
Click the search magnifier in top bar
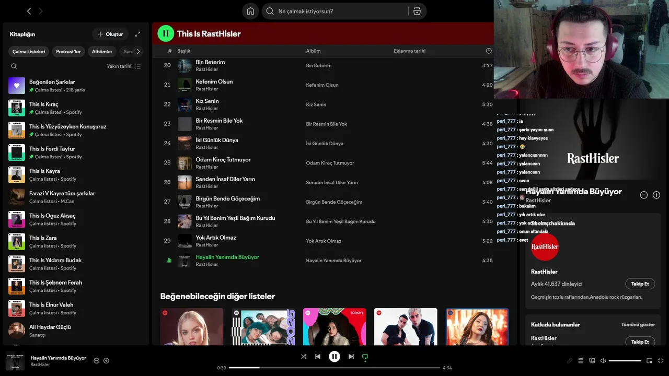pyautogui.click(x=270, y=11)
